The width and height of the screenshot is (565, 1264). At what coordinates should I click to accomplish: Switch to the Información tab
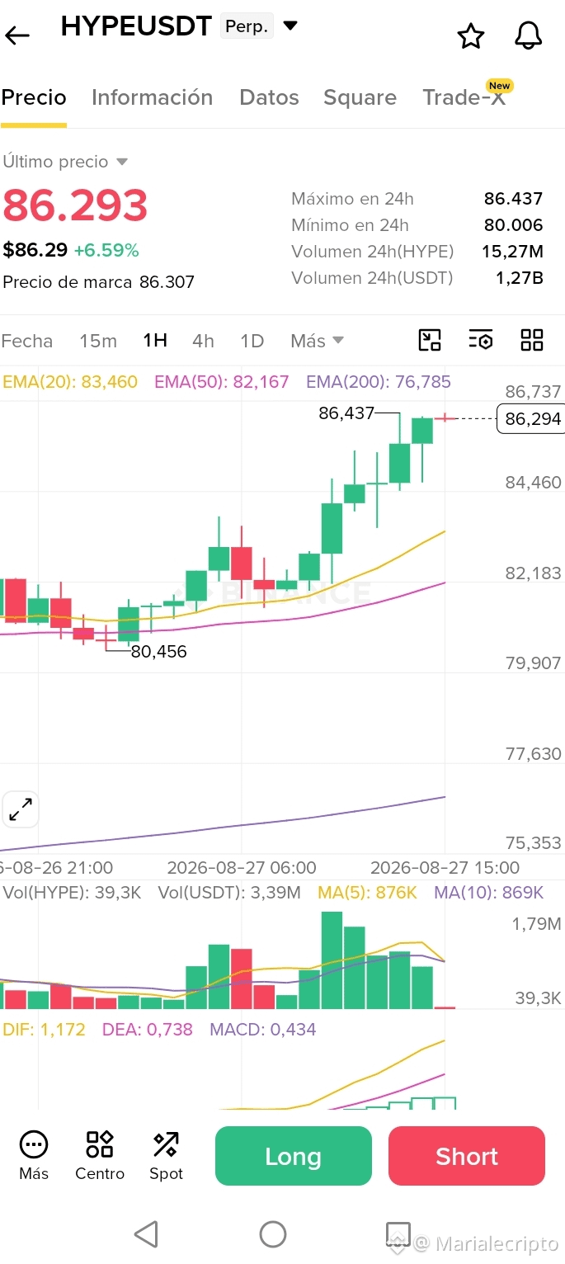[153, 97]
